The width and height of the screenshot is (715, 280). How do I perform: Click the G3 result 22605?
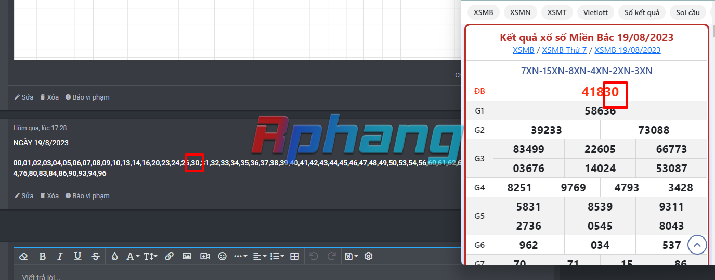click(600, 149)
